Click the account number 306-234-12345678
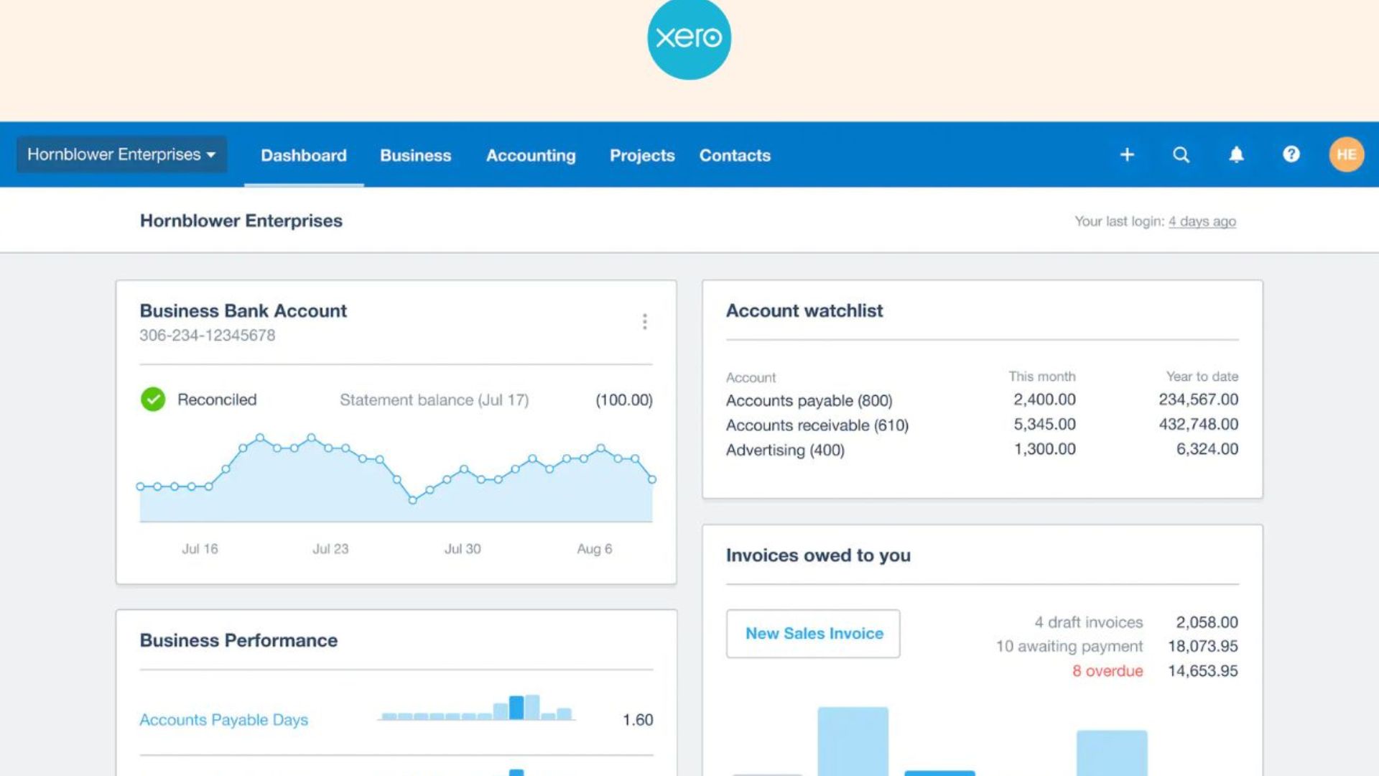1379x776 pixels. click(207, 336)
